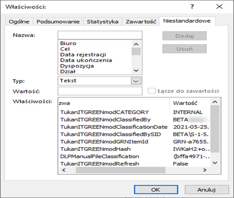Select Data rejestracji from name list
The image size is (234, 198).
point(83,55)
